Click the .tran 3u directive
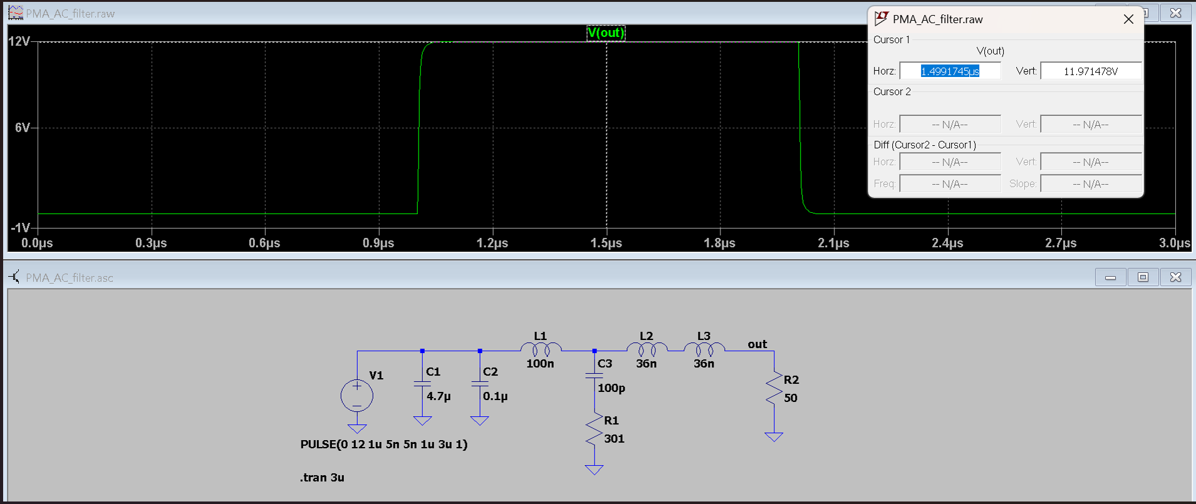The height and width of the screenshot is (504, 1196). coord(322,477)
